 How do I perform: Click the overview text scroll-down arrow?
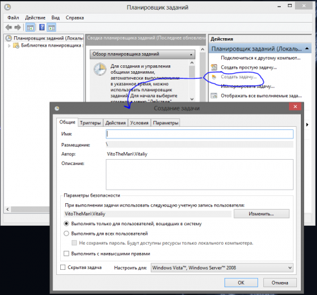tap(192, 99)
